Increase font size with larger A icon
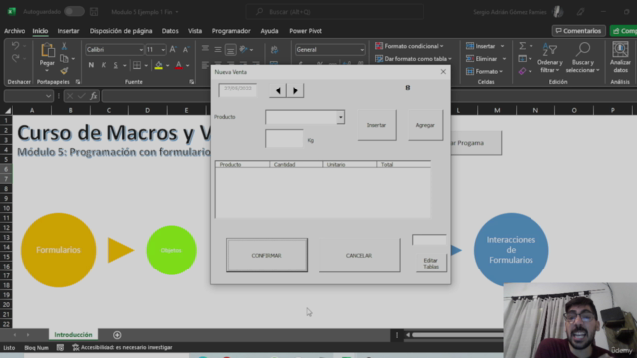 point(173,49)
